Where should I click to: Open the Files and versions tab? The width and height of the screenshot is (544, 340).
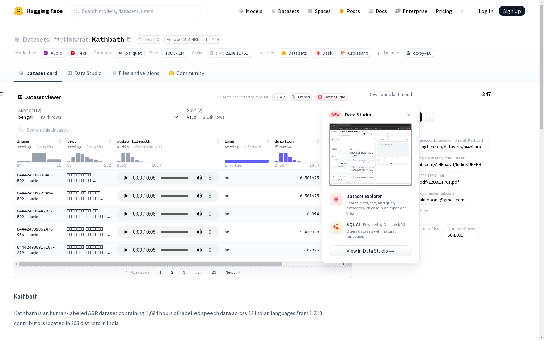[135, 73]
